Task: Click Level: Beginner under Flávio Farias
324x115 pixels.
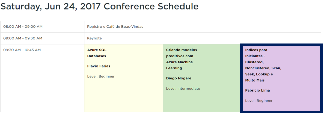Action: 101,76
